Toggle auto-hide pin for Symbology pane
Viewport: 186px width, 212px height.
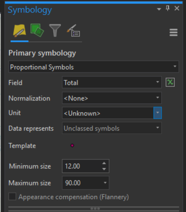click(168, 9)
